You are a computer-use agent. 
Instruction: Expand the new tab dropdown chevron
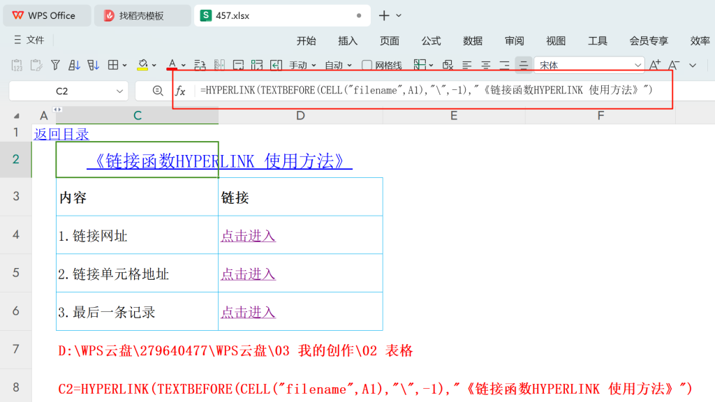coord(399,15)
